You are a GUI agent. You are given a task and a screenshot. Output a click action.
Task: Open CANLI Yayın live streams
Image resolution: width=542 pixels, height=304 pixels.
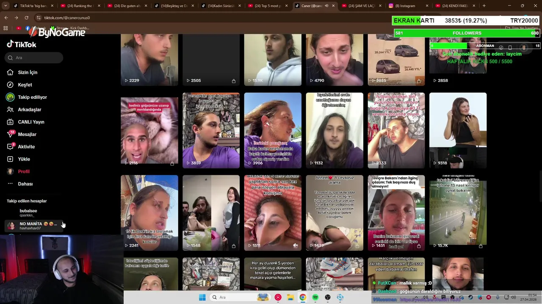(25, 122)
